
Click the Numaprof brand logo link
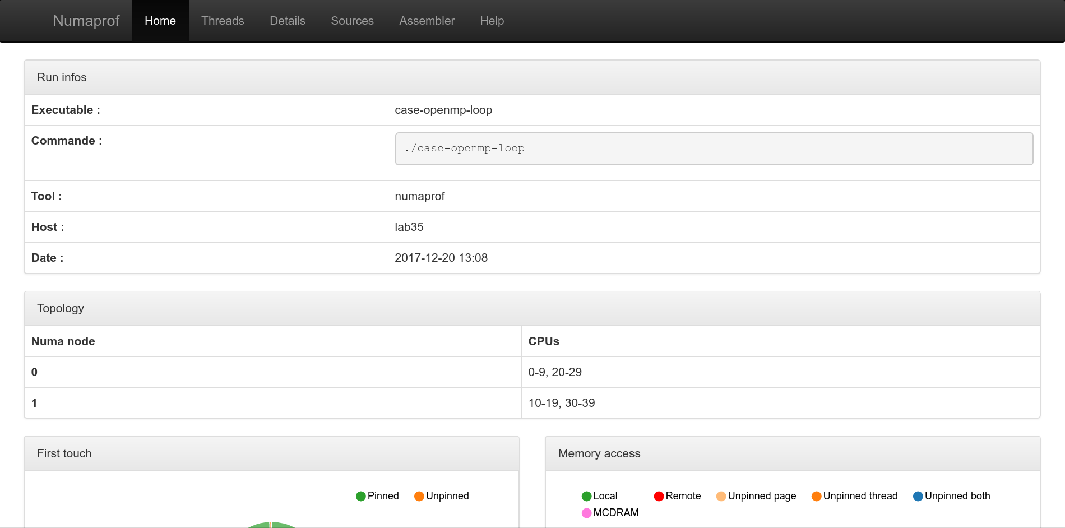coord(86,21)
